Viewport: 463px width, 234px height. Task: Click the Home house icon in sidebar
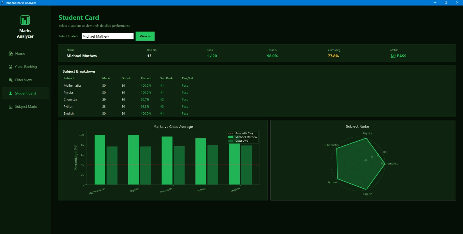click(11, 54)
